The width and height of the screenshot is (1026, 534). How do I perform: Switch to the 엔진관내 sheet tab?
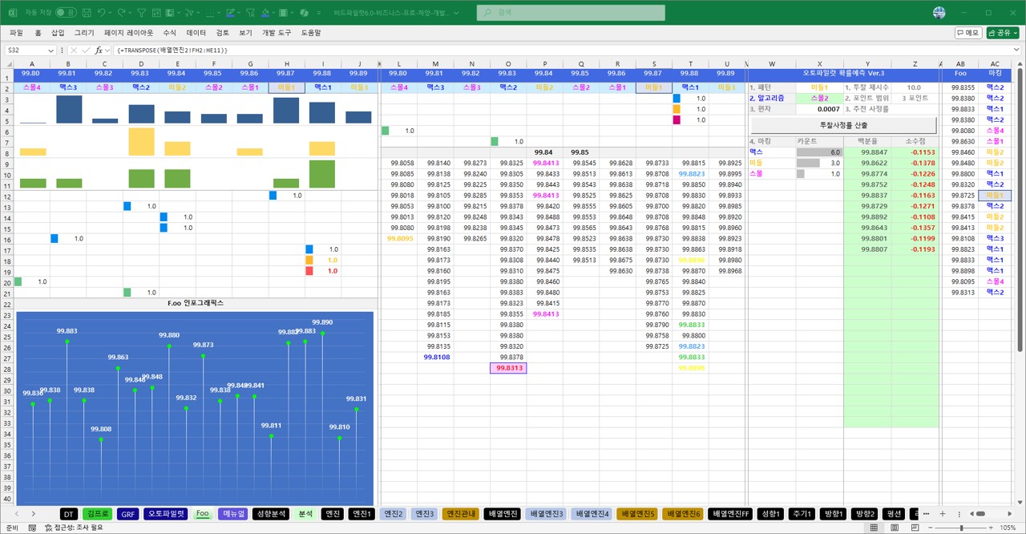(x=461, y=514)
